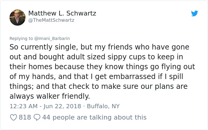Click the number 44 beside the bubble
Image resolution: width=208 pixels, height=130 pixels.
46,117
